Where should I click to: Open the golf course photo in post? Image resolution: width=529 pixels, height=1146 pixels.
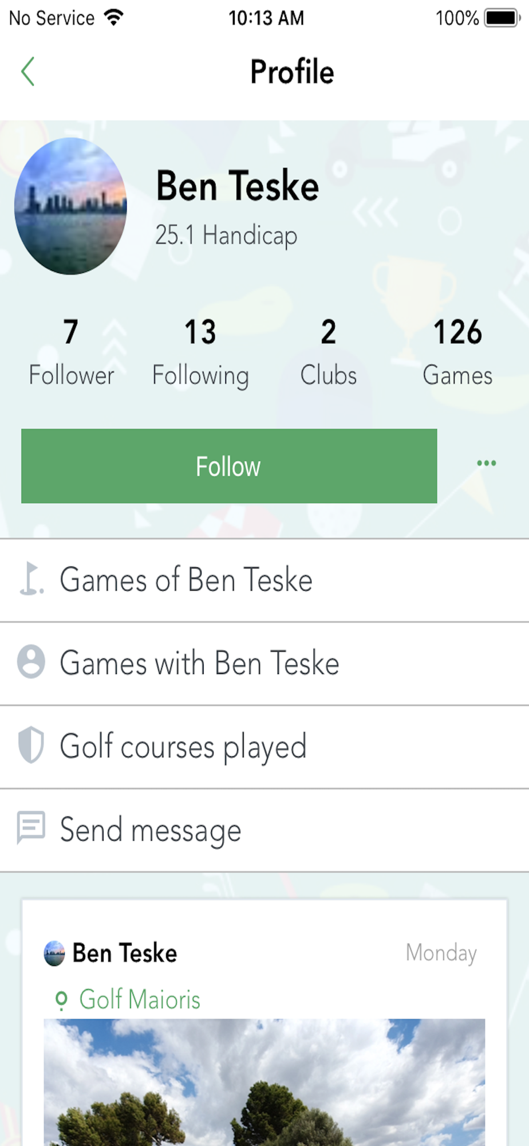[x=264, y=1082]
